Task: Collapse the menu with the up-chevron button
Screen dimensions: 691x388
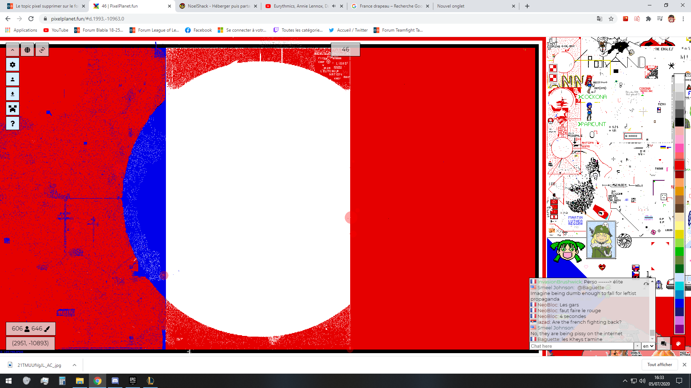Action: pos(13,50)
